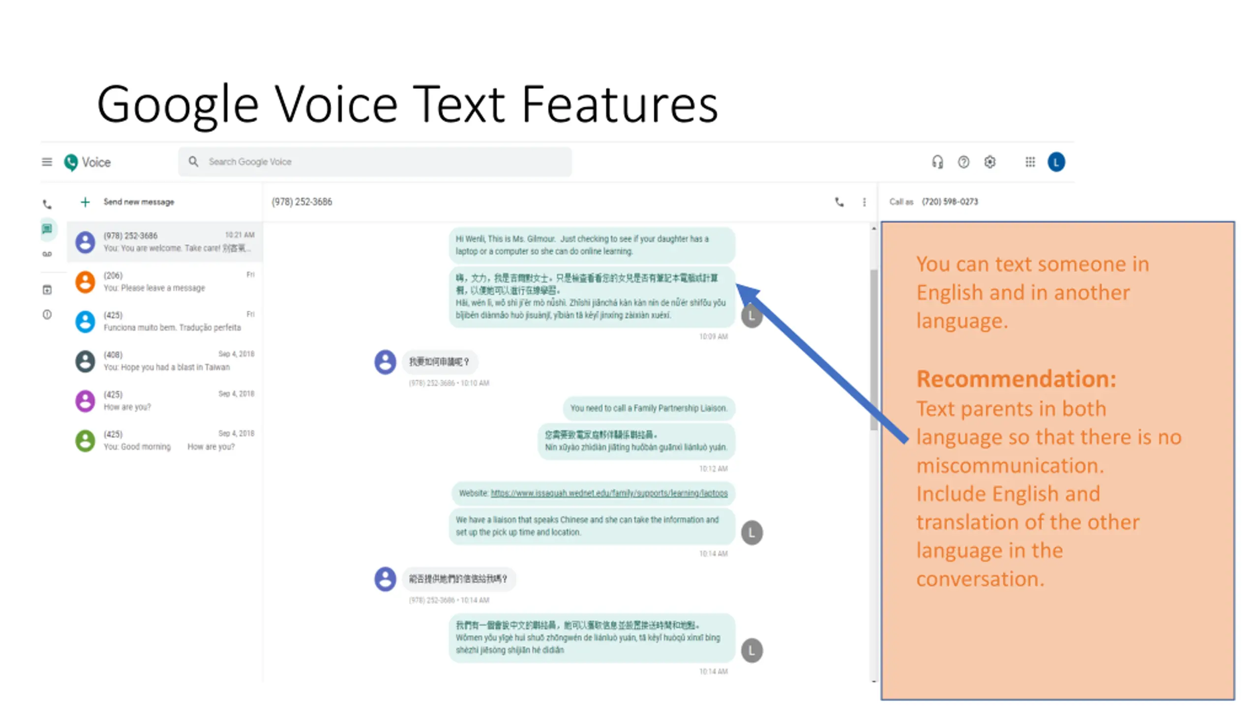
Task: Click the headset audio settings icon
Action: click(x=937, y=162)
